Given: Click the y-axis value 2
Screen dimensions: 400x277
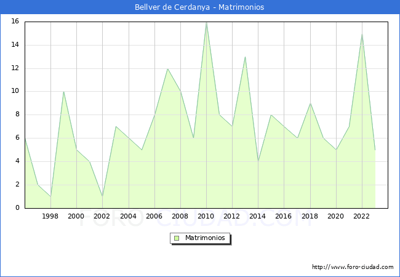Looking at the screenshot, I should 17,185.
